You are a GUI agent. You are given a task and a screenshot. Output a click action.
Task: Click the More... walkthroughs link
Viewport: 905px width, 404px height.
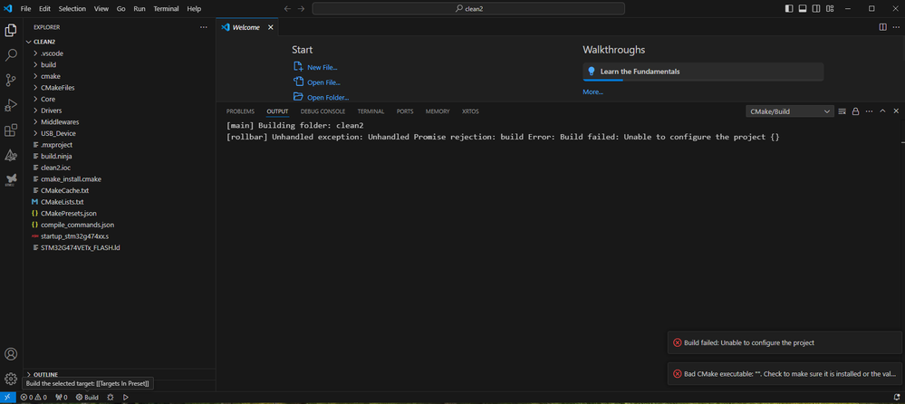592,91
